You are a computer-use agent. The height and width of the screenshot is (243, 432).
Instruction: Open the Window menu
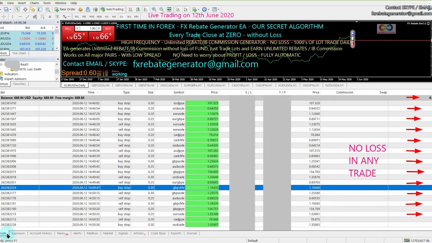point(60,3)
